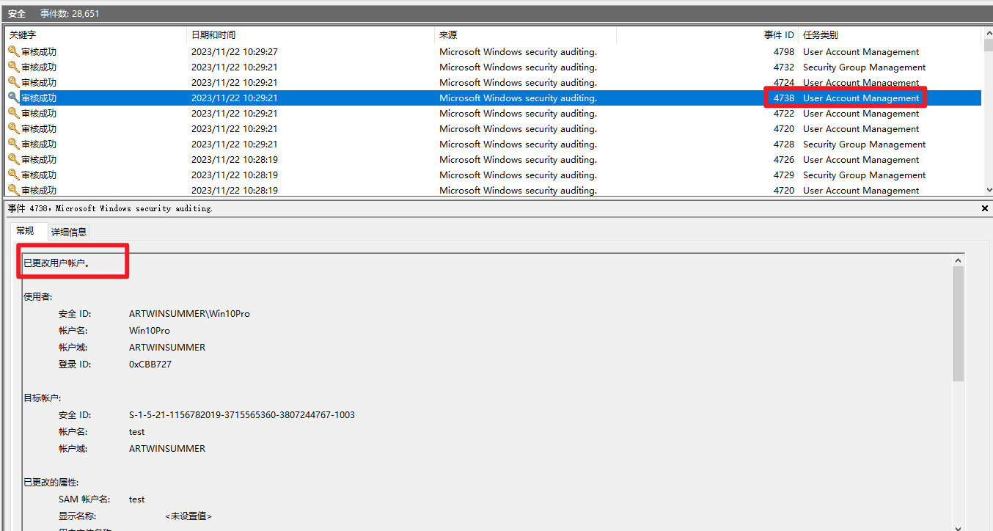
Task: Click the 10:28:19 date in 4729 row
Action: pyautogui.click(x=235, y=175)
